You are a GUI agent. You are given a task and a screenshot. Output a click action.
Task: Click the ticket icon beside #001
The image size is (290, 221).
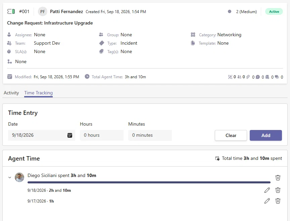pos(11,11)
